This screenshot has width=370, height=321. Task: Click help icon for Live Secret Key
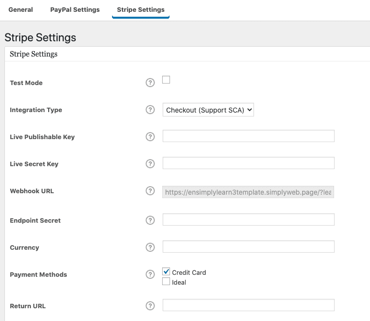(x=150, y=164)
